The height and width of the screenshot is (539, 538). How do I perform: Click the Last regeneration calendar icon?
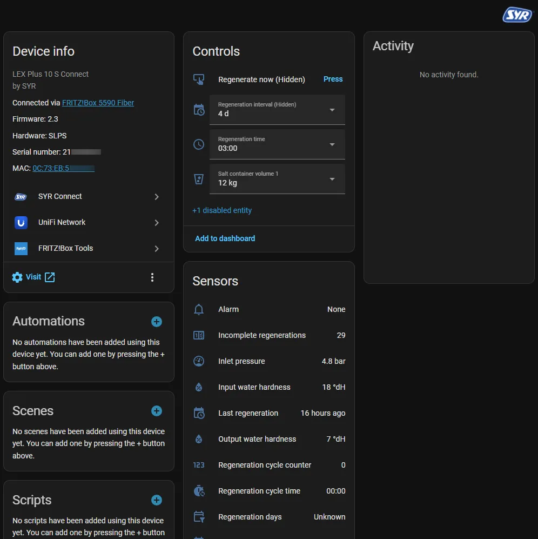click(199, 413)
